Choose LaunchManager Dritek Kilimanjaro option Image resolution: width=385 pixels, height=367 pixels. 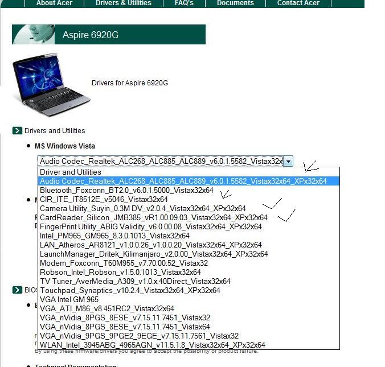point(189,254)
